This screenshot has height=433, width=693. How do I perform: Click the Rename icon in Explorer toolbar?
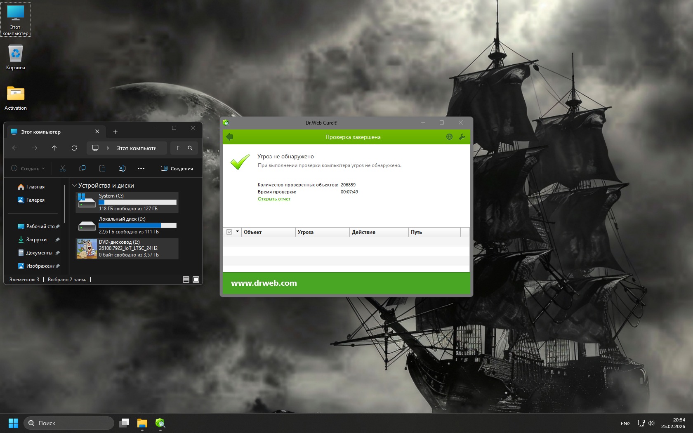(122, 168)
